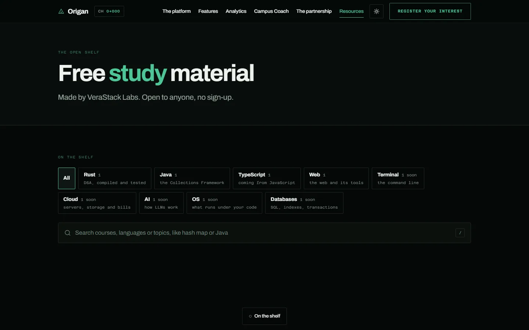Open the Campus Coach nav link

[271, 11]
